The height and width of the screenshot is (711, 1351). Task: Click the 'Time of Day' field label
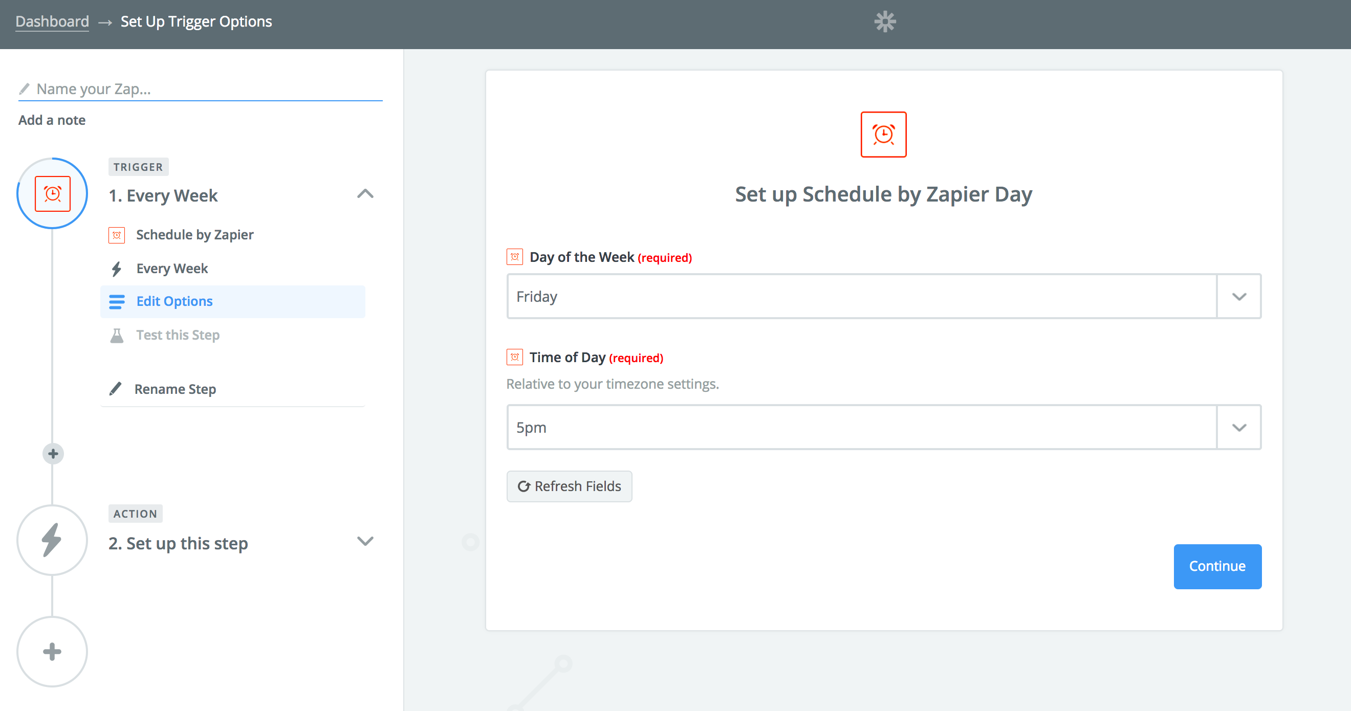[x=568, y=357]
